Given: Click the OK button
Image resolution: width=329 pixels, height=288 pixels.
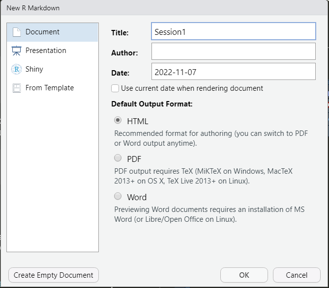Looking at the screenshot, I should [244, 275].
